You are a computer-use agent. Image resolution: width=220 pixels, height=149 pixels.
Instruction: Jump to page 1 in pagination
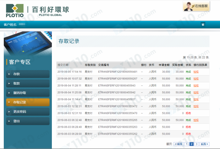tap(186, 144)
